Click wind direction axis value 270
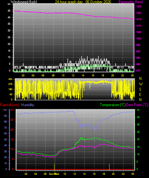 click(x=10, y=84)
